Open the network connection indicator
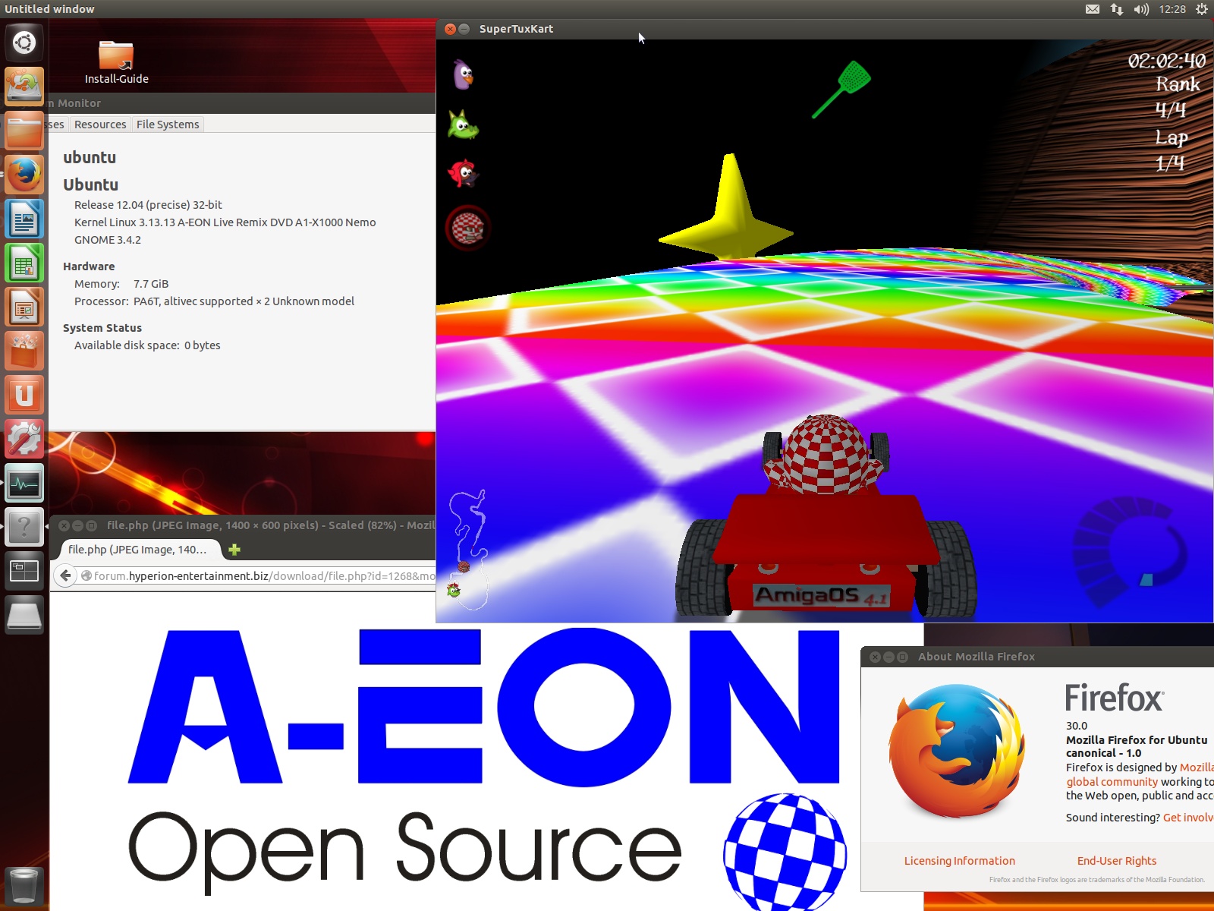This screenshot has width=1214, height=911. [x=1117, y=9]
